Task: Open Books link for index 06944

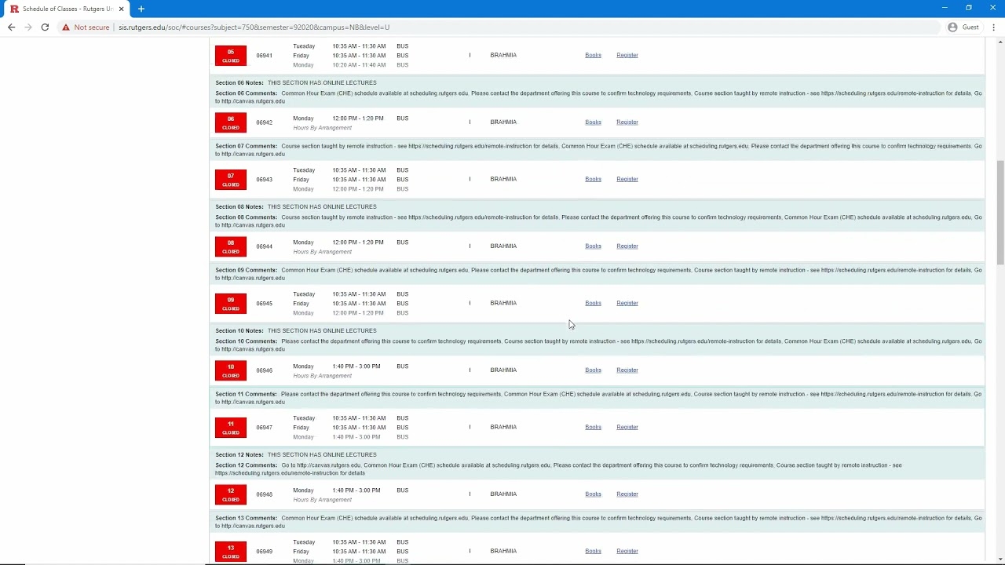Action: click(593, 246)
